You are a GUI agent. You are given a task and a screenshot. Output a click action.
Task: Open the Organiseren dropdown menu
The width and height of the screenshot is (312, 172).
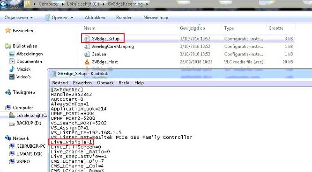coord(19,18)
